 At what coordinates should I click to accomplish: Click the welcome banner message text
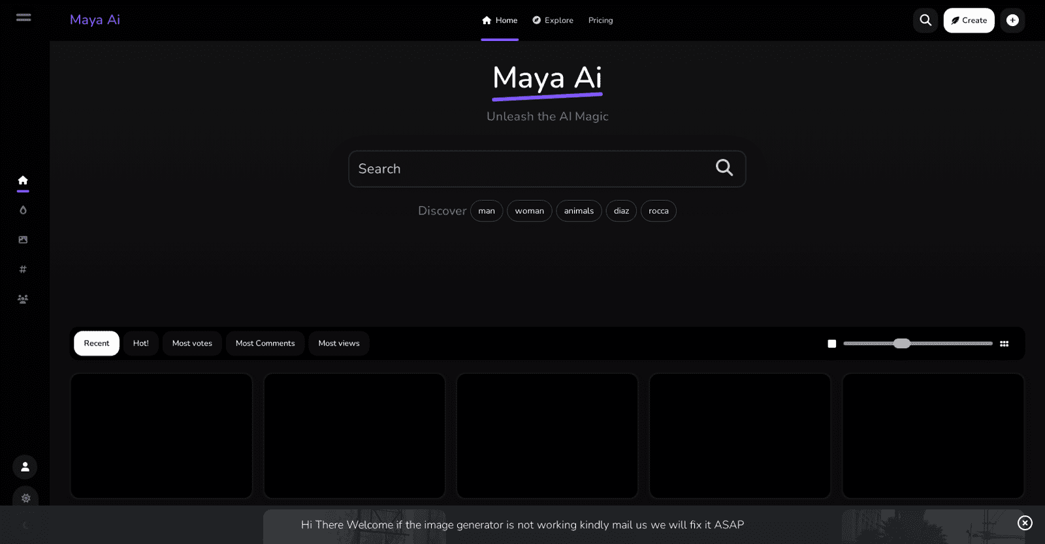click(x=522, y=525)
